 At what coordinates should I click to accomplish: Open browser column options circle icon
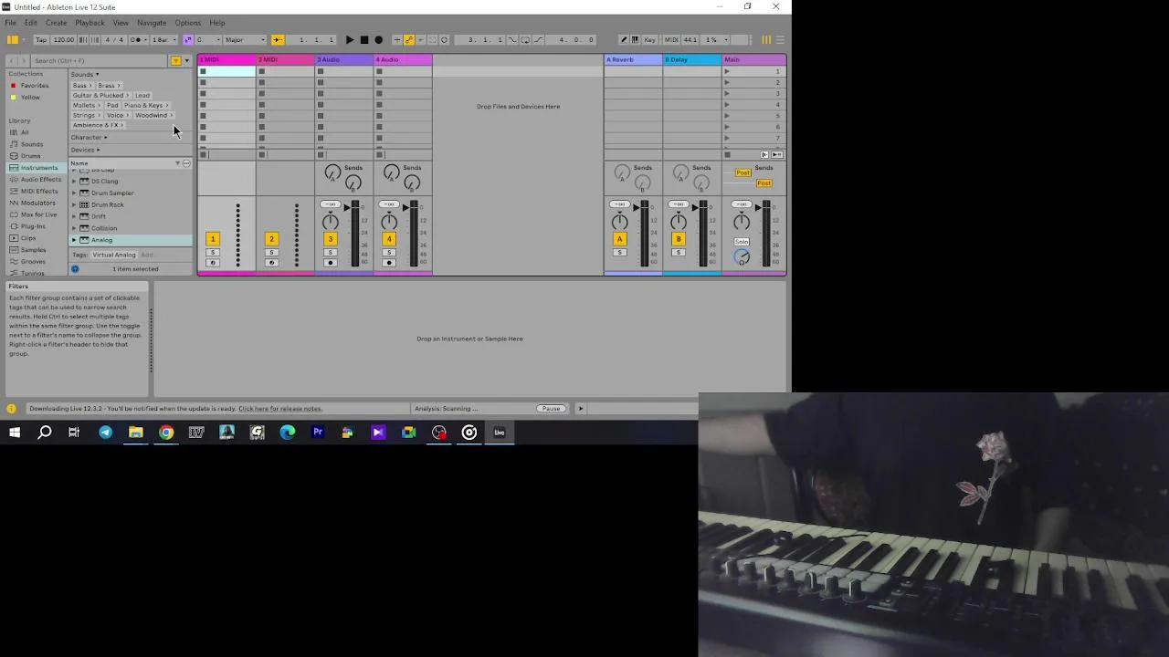click(x=186, y=163)
